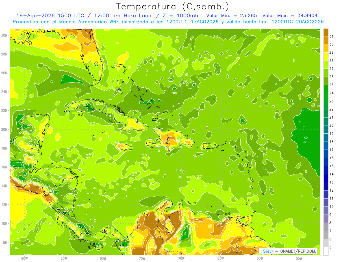The width and height of the screenshot is (339, 262).
Task: Click the 24N latitude axis label
Action: coord(5,92)
